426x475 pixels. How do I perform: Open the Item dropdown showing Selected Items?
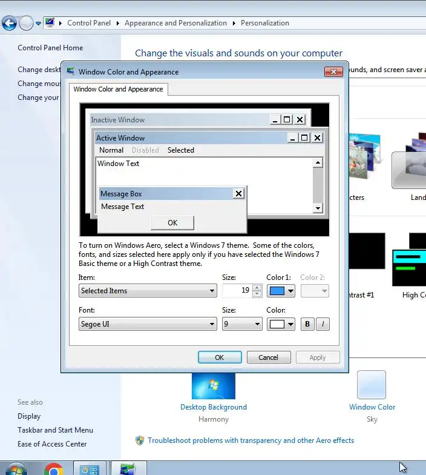point(148,291)
